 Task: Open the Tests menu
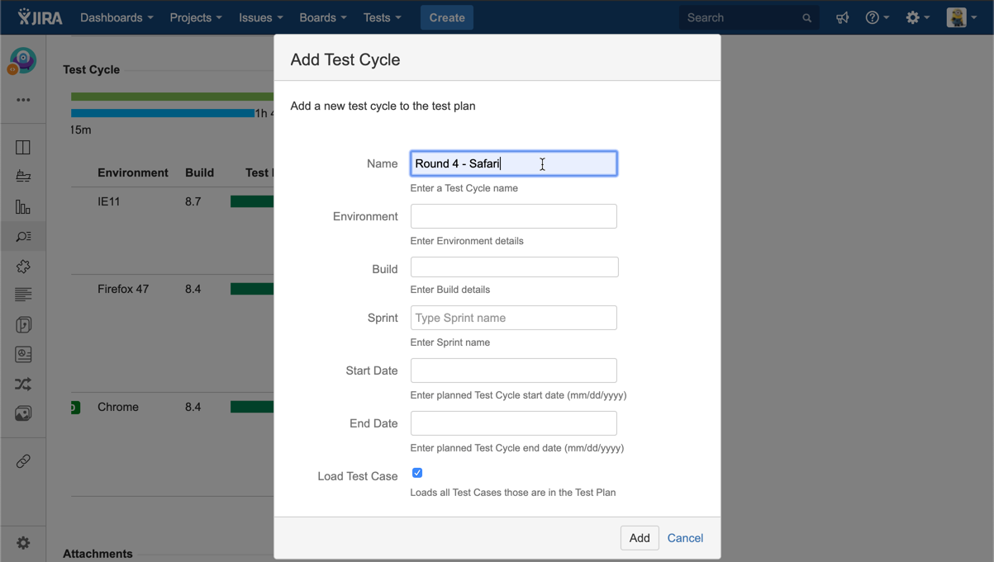tap(382, 17)
